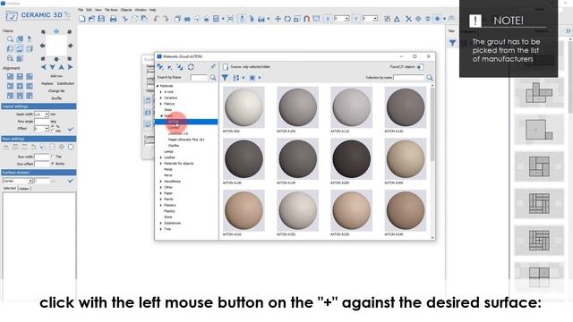
Task: Select the AXTON A00 grout swatch
Action: (x=244, y=107)
